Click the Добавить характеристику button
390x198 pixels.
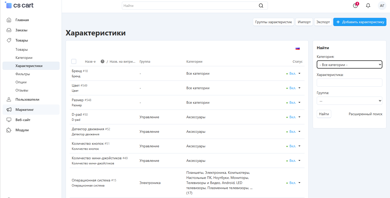pyautogui.click(x=360, y=22)
